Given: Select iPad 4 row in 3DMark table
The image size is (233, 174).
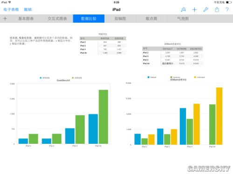Looking at the screenshot, I should pyautogui.click(x=172, y=60).
